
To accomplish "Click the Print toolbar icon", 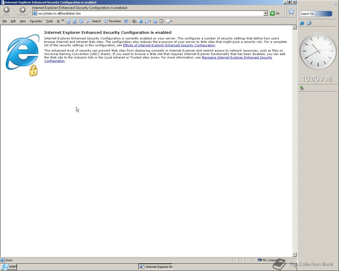I will (x=155, y=21).
